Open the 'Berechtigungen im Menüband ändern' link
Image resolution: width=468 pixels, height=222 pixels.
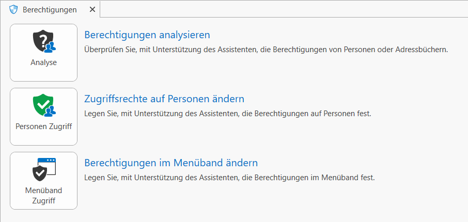pyautogui.click(x=171, y=163)
